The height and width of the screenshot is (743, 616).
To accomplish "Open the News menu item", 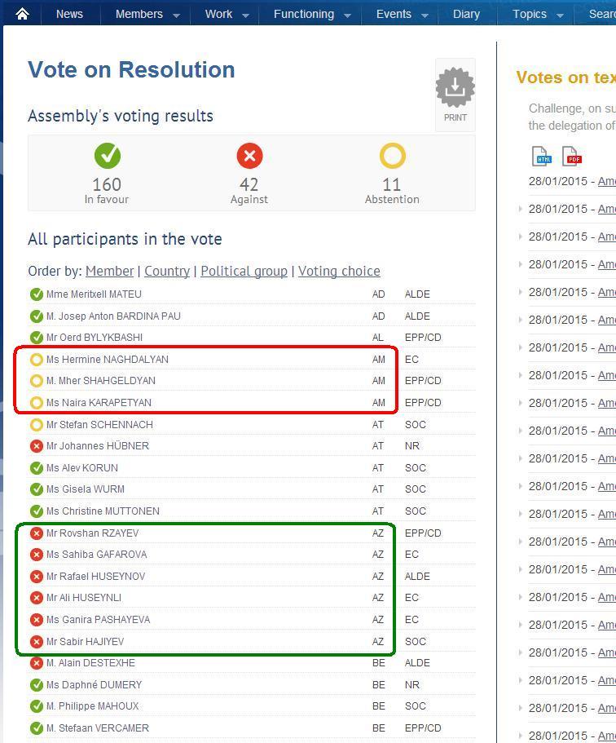I will [69, 14].
